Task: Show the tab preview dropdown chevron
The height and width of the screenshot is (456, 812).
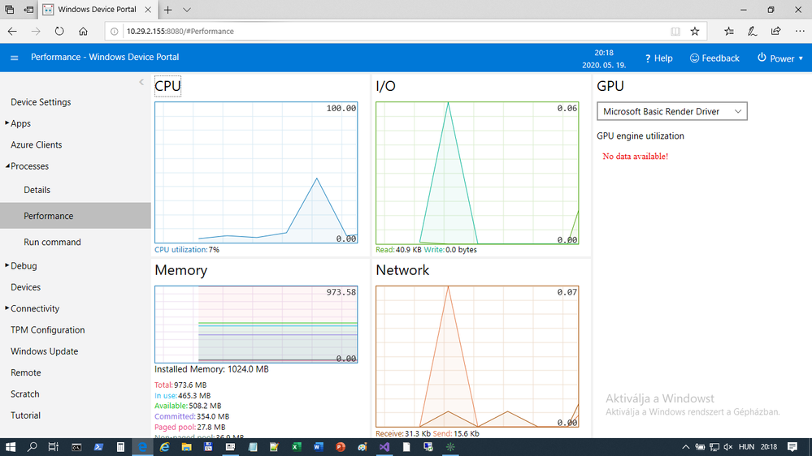Action: pos(187,9)
